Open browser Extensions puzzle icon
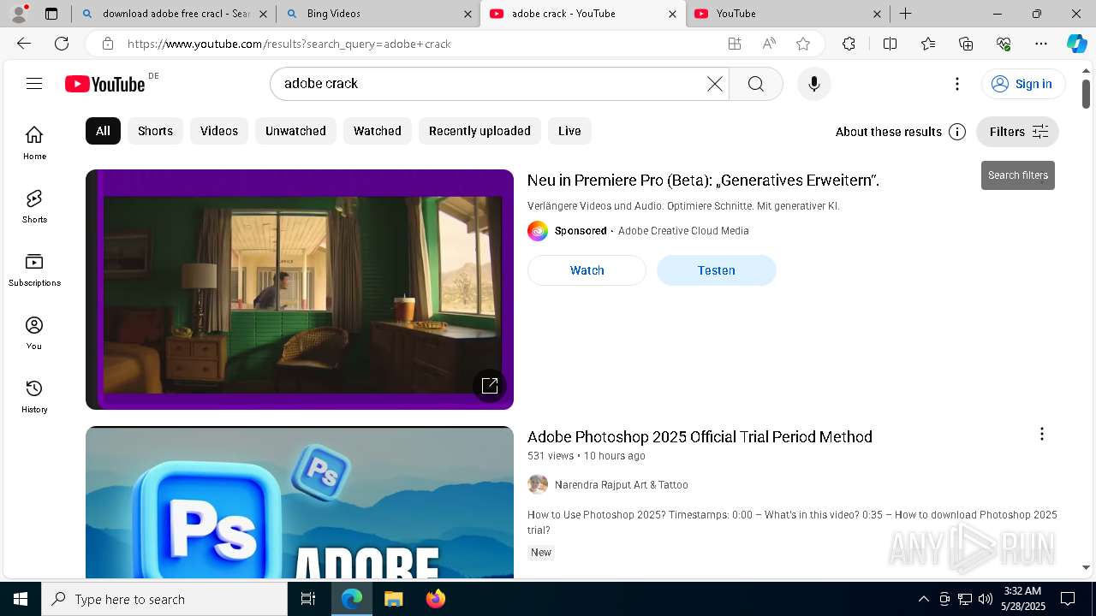The width and height of the screenshot is (1096, 616). [x=849, y=44]
